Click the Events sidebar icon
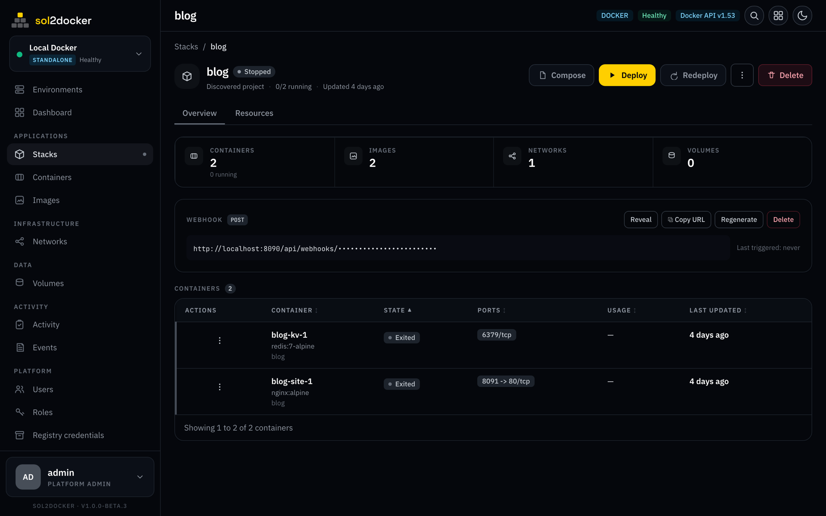826x516 pixels. click(x=19, y=348)
